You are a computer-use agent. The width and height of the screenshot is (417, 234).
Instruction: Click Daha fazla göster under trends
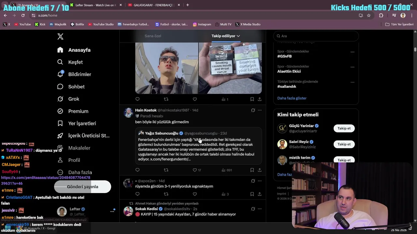coord(292,98)
